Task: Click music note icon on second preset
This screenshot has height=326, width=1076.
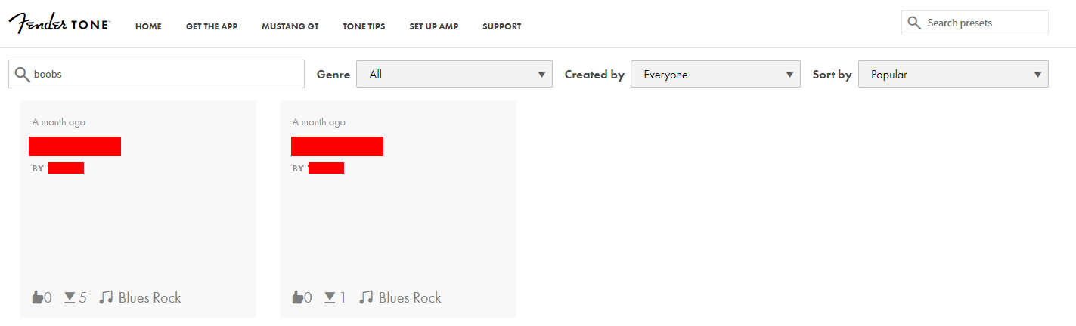Action: 366,297
